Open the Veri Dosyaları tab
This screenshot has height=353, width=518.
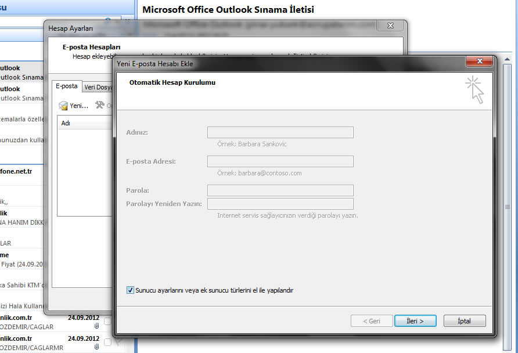tap(98, 87)
